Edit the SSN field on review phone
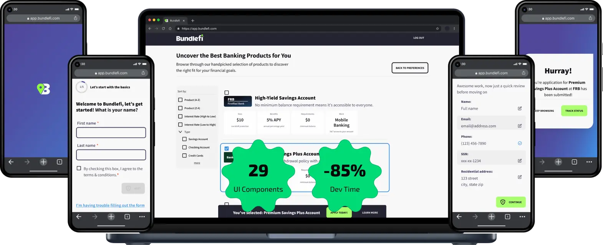 click(x=520, y=161)
